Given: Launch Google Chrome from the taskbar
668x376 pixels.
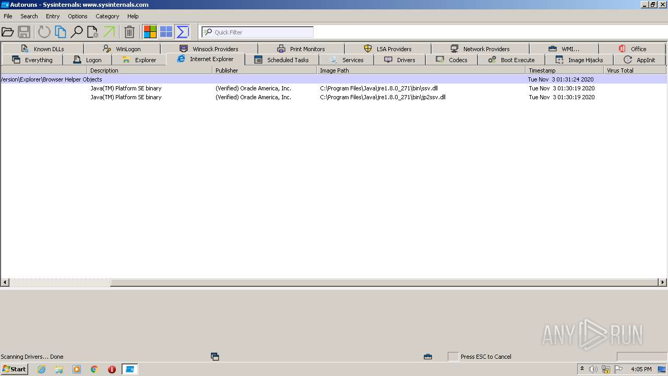Looking at the screenshot, I should click(x=94, y=369).
